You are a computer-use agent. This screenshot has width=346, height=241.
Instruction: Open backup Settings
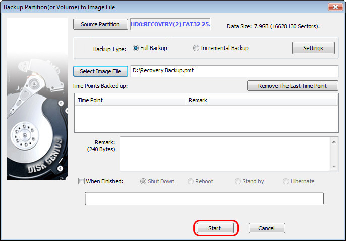[313, 48]
